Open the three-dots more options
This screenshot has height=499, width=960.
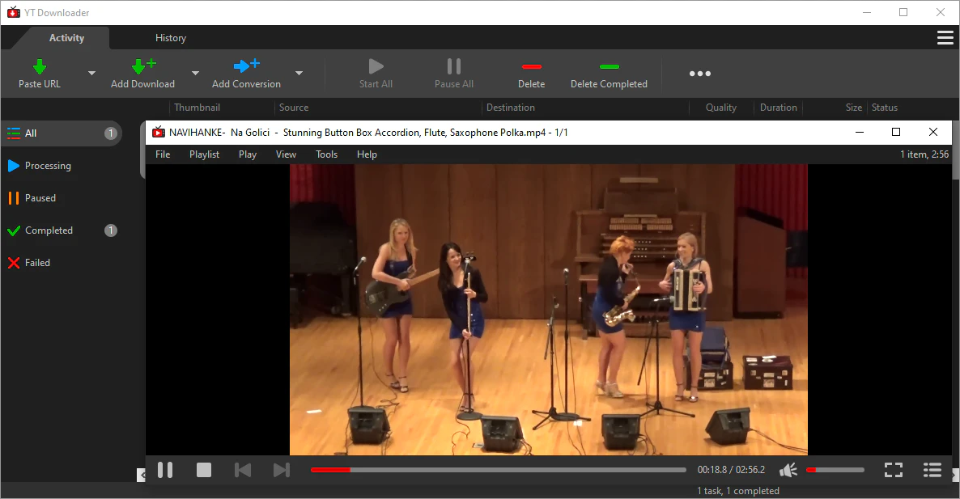pos(700,74)
